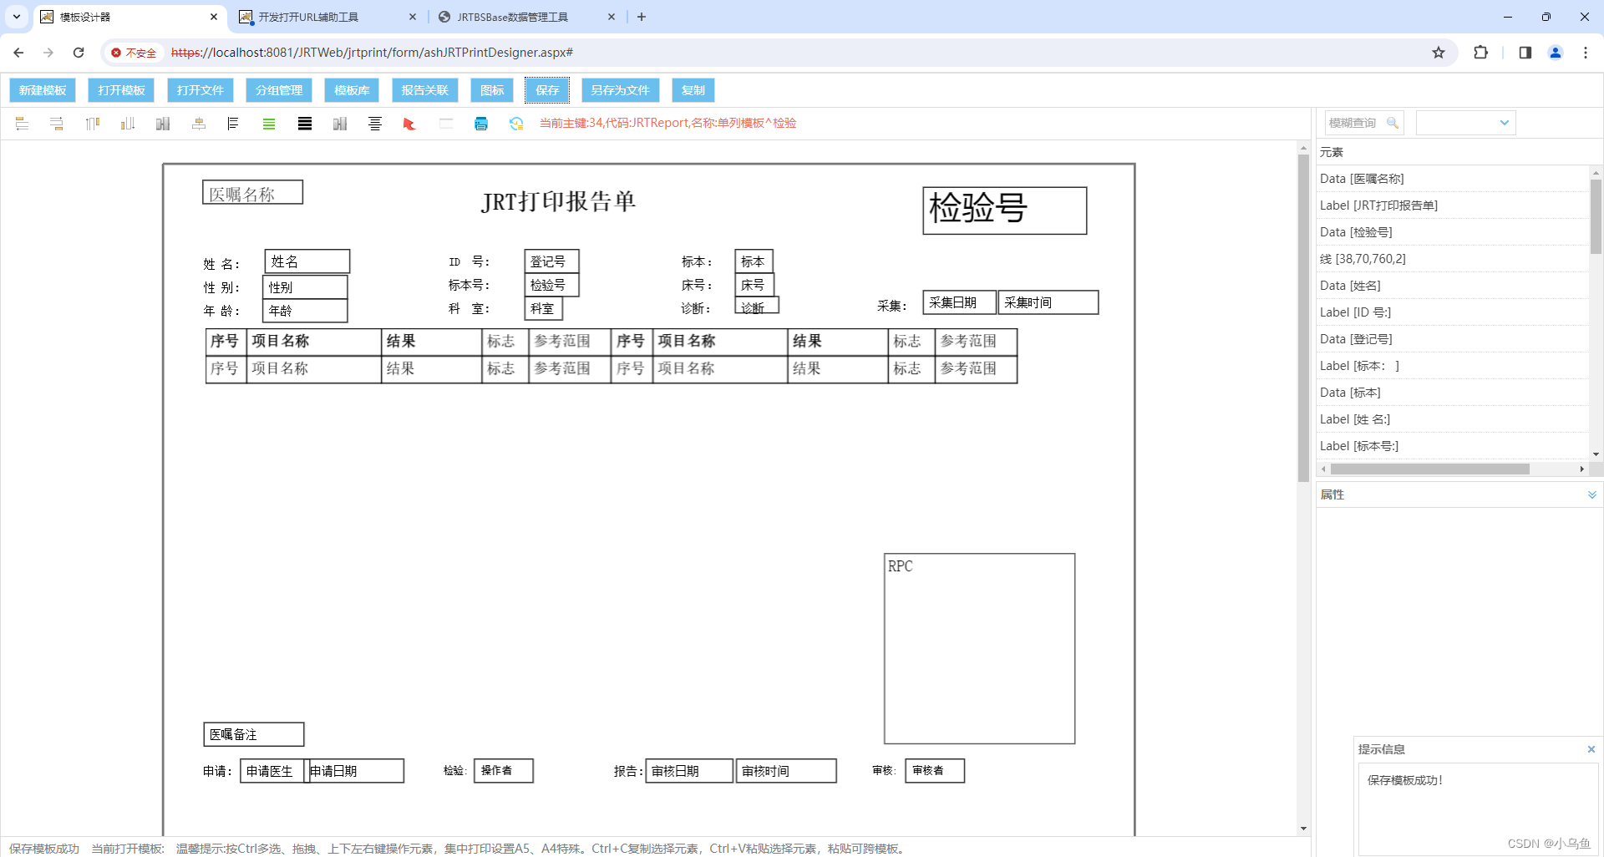Select Label [ID 号:] list row
Screen dimensions: 1604x857
pyautogui.click(x=1454, y=312)
